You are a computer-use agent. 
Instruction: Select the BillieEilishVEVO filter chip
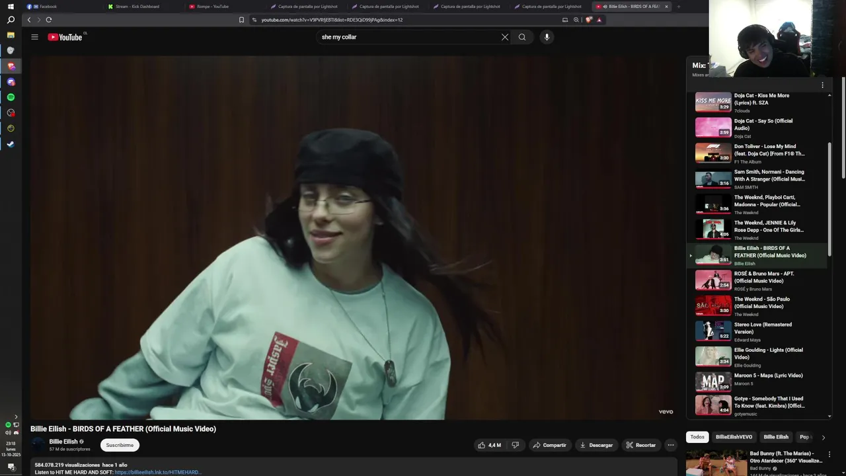[734, 437]
